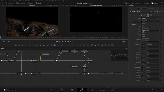Toggle the Media Pool panel
Screen dimensions: 164x92
coord(10,3)
